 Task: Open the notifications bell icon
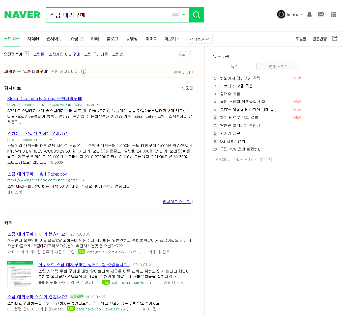tap(309, 14)
